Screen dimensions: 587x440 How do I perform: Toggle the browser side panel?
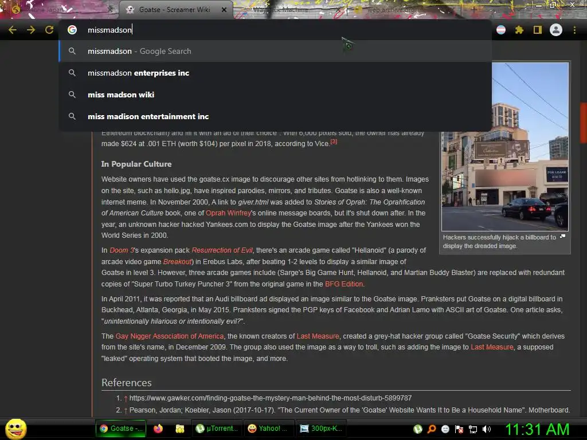tap(538, 30)
